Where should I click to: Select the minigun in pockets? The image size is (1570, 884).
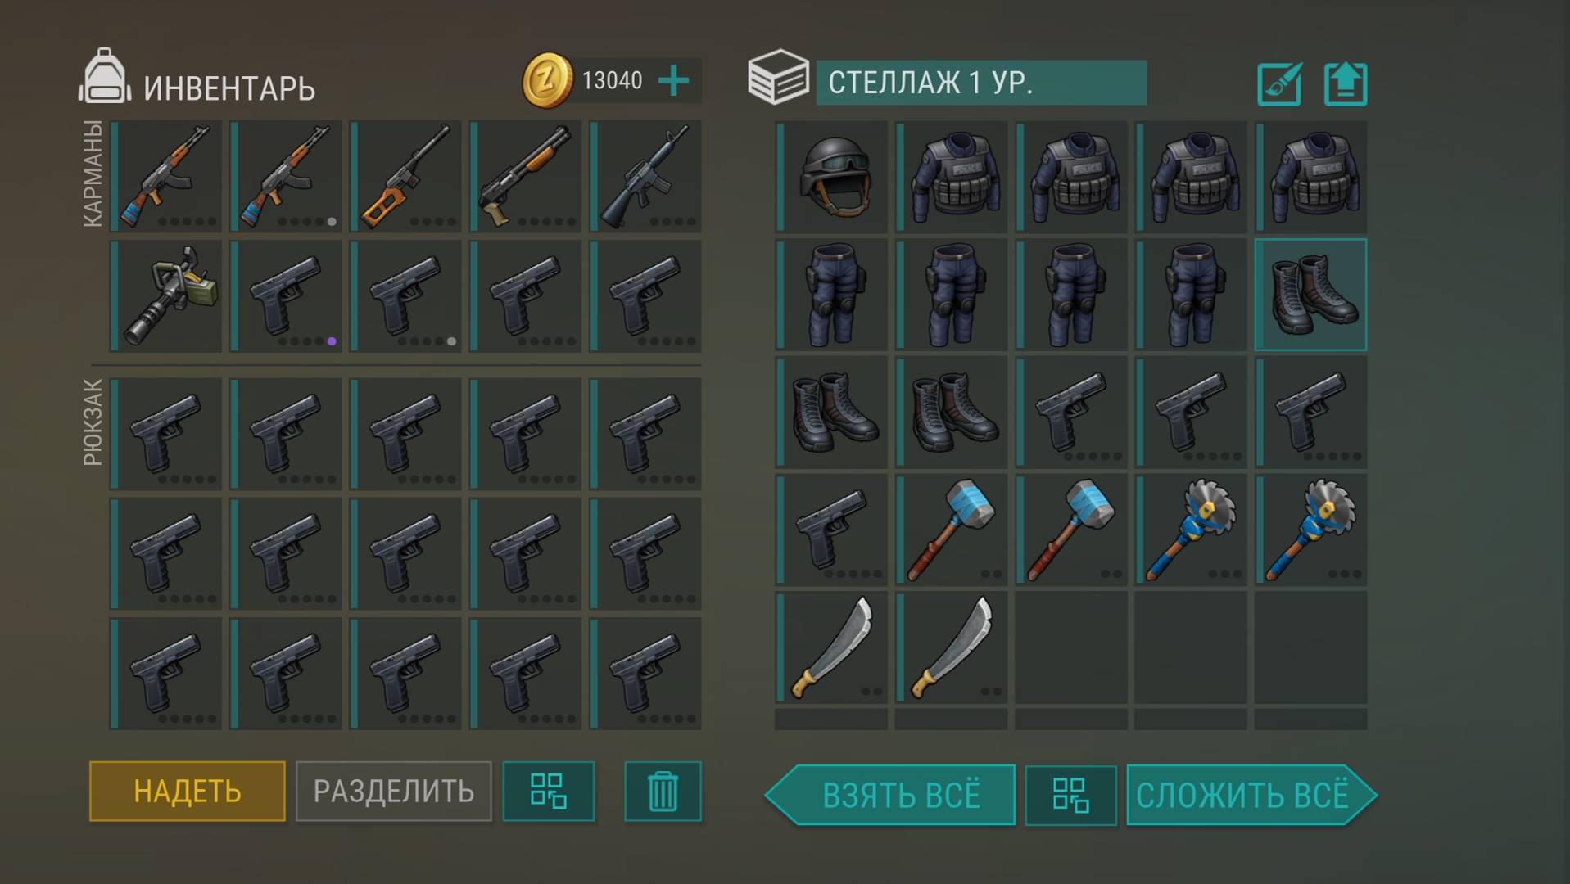coord(166,296)
